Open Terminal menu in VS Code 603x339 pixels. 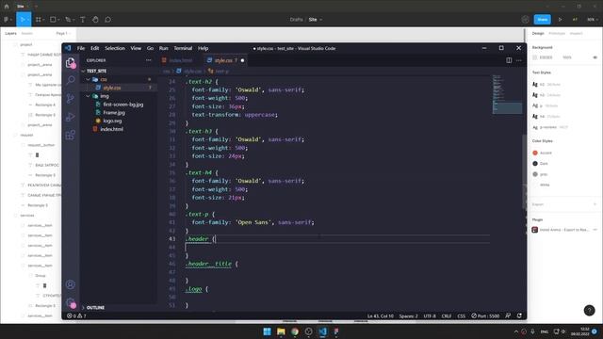tap(183, 48)
